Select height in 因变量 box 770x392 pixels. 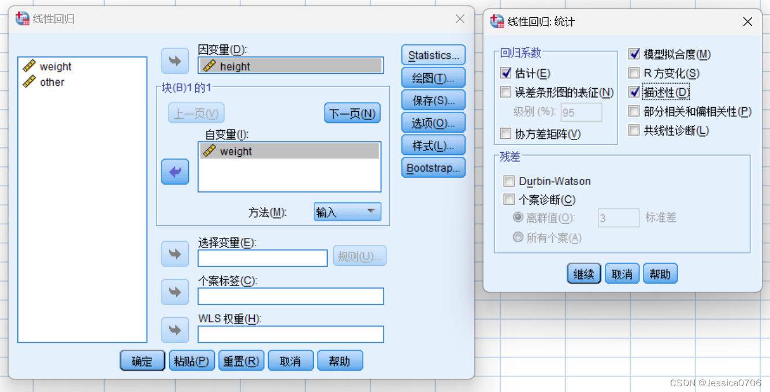click(291, 66)
